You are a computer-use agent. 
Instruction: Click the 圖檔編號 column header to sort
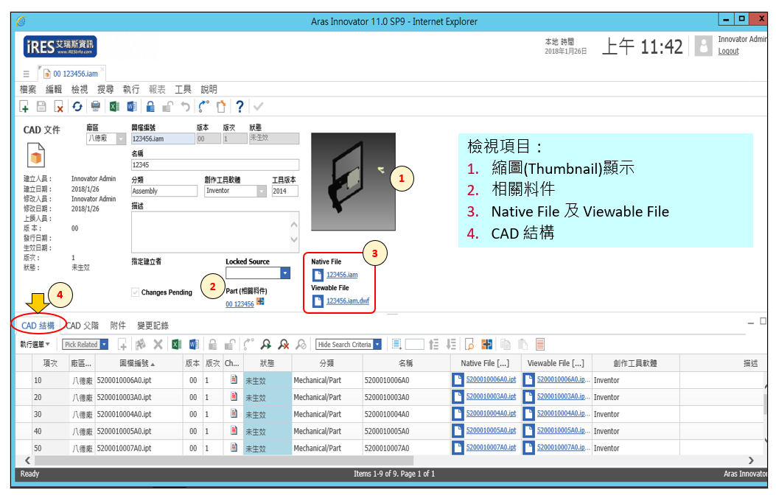click(137, 363)
